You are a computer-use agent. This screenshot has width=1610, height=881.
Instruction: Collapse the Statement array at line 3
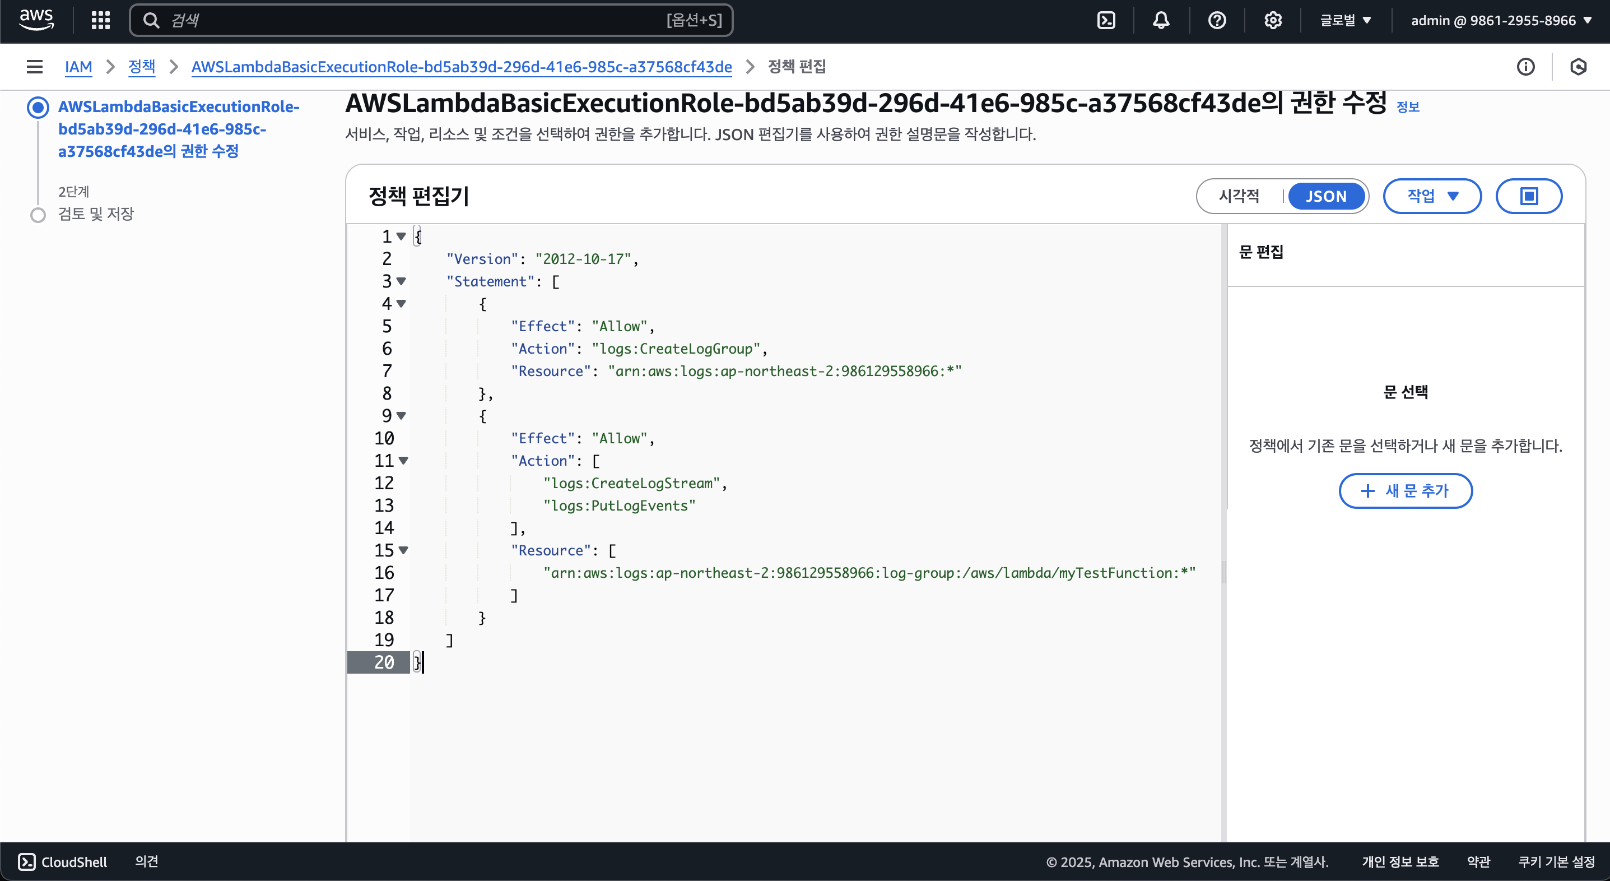click(x=401, y=281)
